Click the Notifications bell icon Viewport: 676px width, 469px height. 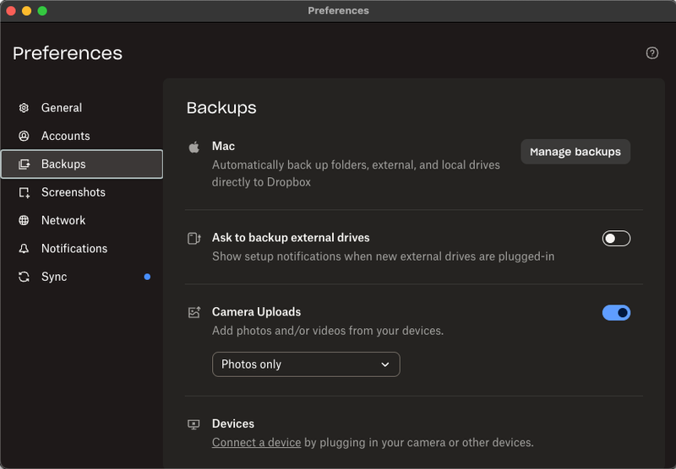tap(24, 249)
